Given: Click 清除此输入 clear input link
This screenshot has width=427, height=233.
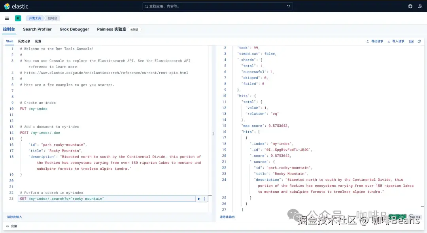Looking at the screenshot, I should coord(15,217).
